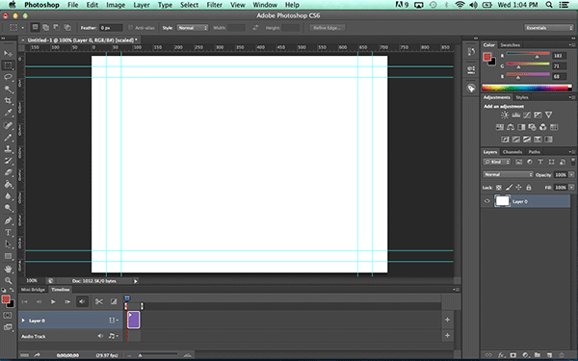
Task: Open the Essentials workspace dropdown
Action: pyautogui.click(x=548, y=28)
